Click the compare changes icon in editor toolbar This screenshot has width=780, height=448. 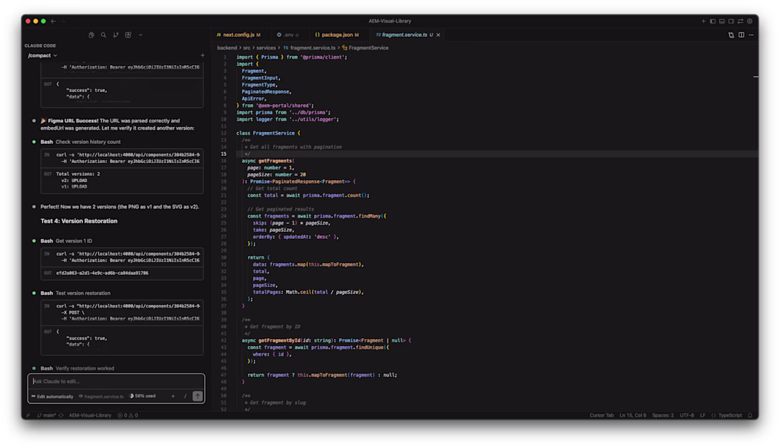pos(731,35)
